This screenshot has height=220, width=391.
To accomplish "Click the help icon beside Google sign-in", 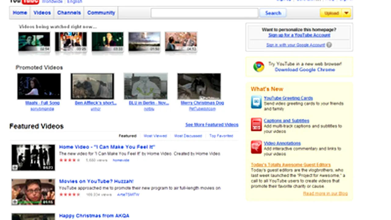I will click(329, 45).
